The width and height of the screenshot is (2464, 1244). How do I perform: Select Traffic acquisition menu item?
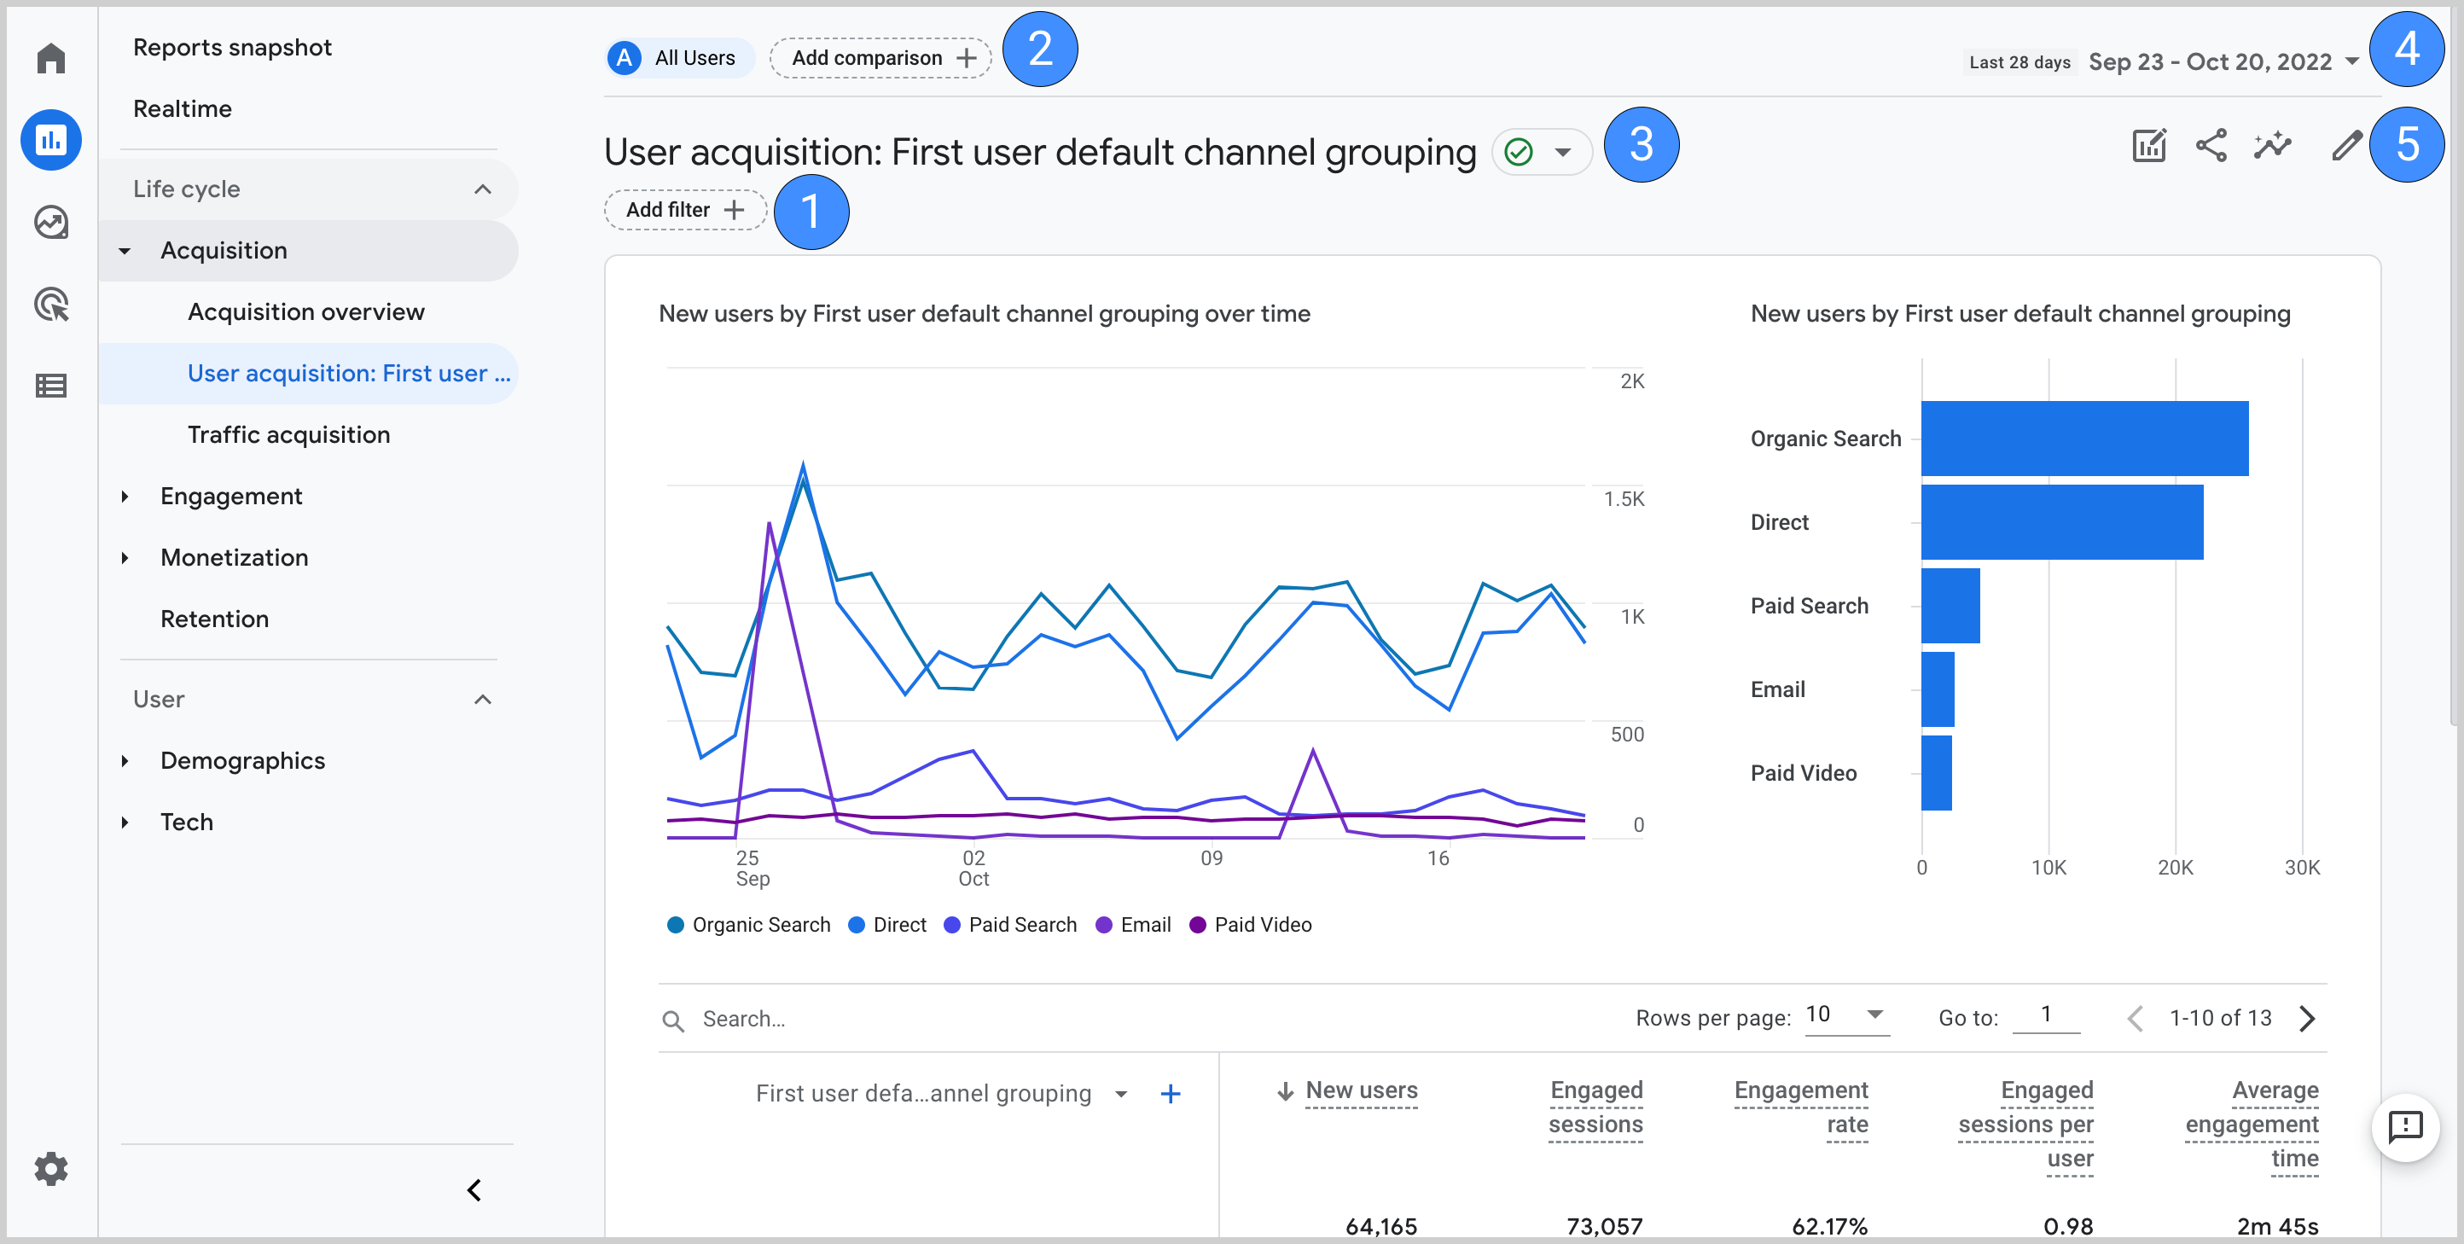click(288, 435)
